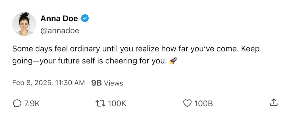
Task: Click the rocket emoji in the tweet
Action: tap(173, 61)
